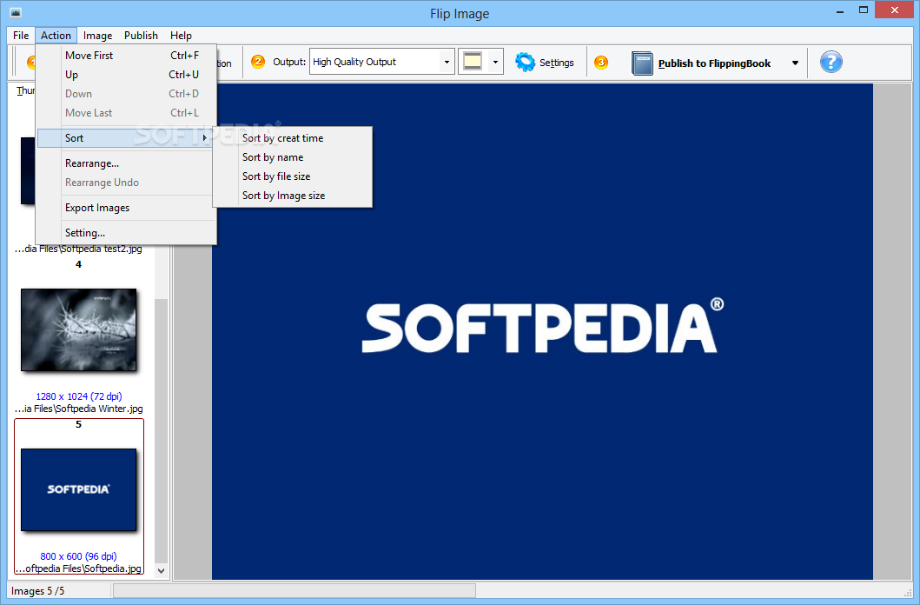This screenshot has width=920, height=605.
Task: Expand the color swatch dropdown arrow
Action: 495,62
